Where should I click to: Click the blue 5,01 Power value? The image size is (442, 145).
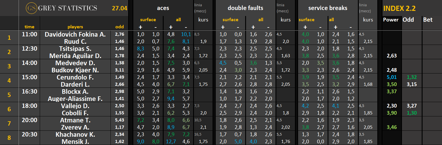[x=391, y=77]
